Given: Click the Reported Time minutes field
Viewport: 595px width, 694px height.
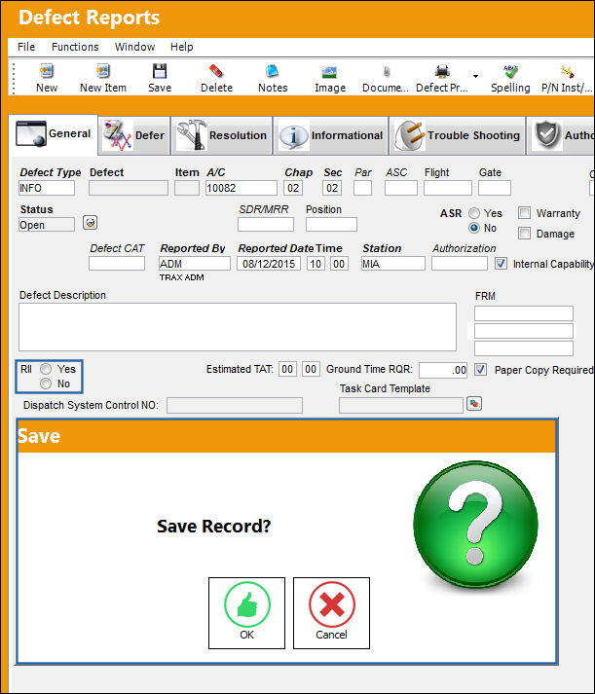Looking at the screenshot, I should pos(339,264).
